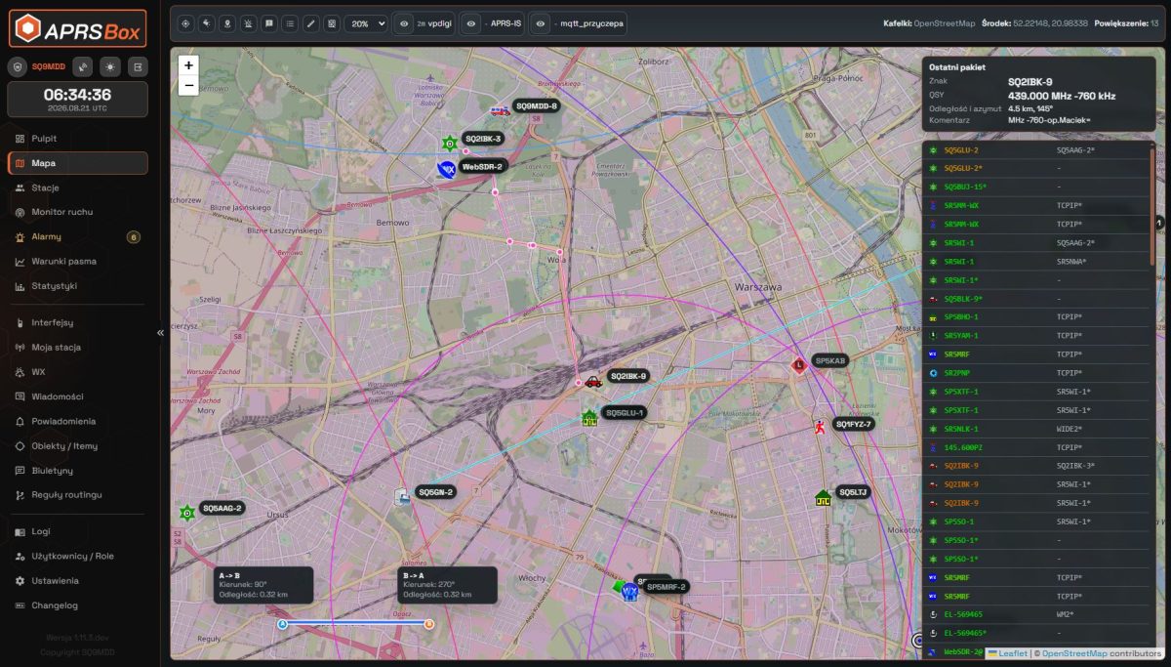Select 145.600PZ row in packet list
This screenshot has width=1171, height=667.
(1037, 447)
